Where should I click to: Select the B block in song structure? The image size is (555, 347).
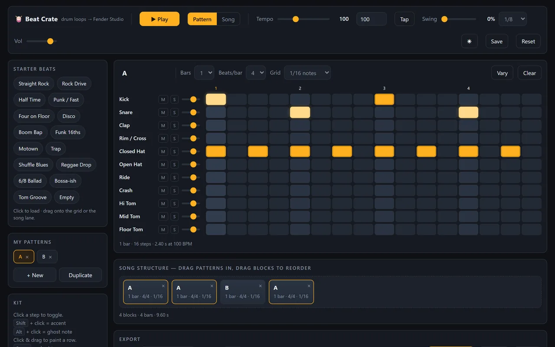tap(243, 292)
